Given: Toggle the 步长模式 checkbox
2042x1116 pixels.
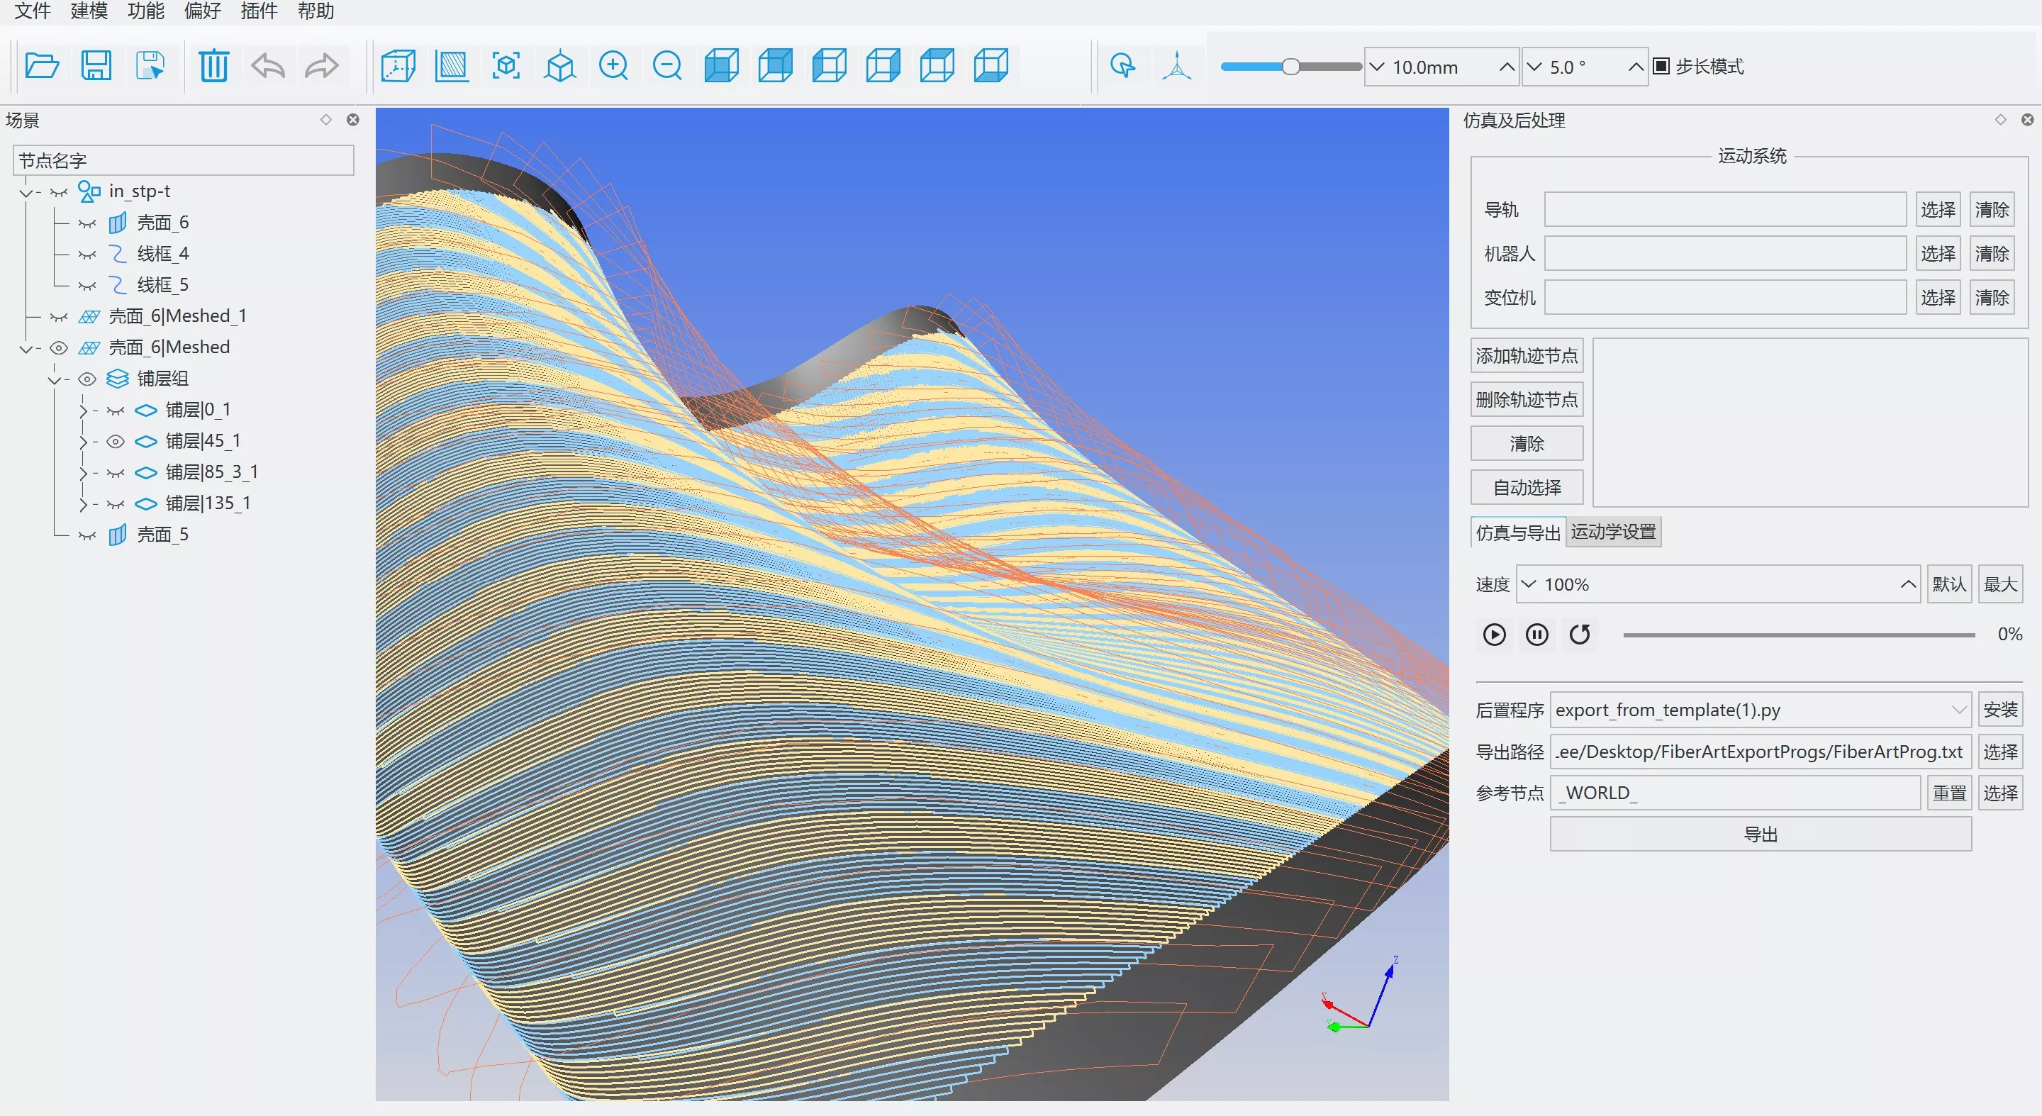Looking at the screenshot, I should click(1661, 67).
